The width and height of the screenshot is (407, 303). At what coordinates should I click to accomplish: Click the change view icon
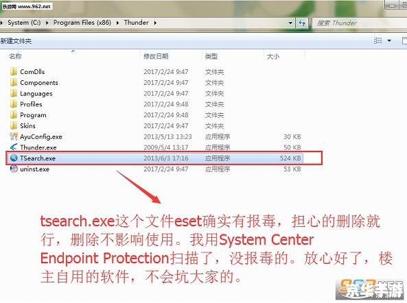(378, 40)
